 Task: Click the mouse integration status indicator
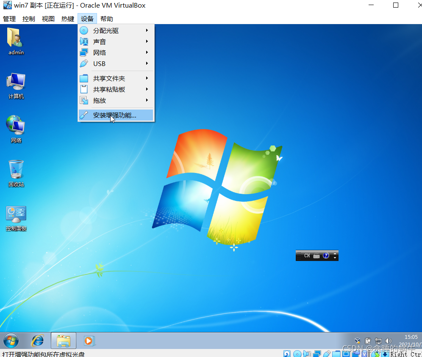(x=376, y=354)
